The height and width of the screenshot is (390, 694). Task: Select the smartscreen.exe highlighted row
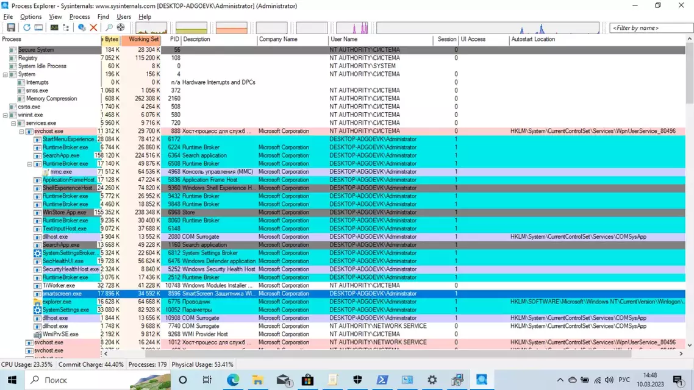[343, 294]
